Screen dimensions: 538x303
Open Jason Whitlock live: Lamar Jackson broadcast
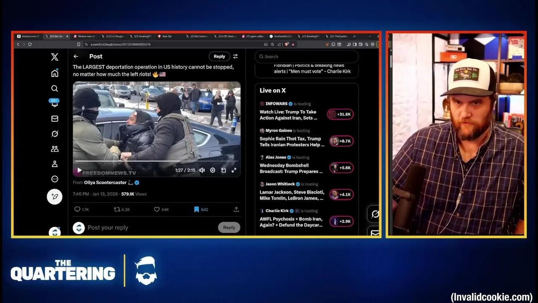click(292, 195)
